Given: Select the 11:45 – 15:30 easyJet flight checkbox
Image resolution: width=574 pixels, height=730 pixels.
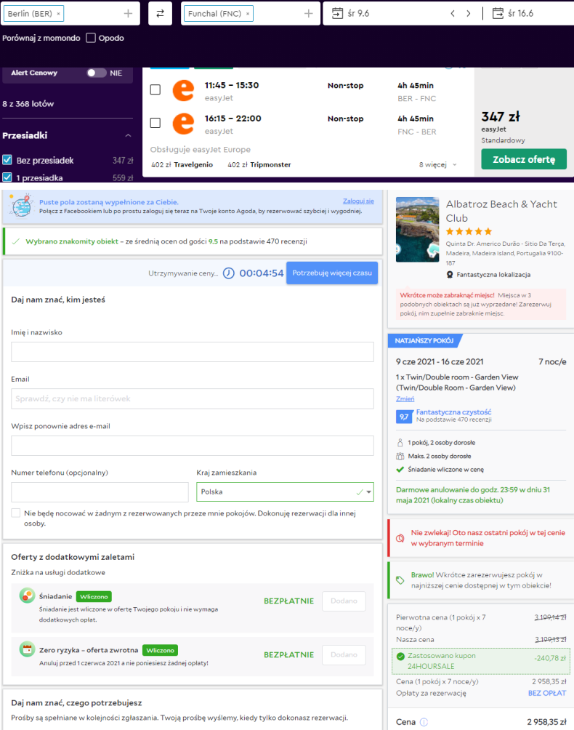Looking at the screenshot, I should [x=155, y=89].
